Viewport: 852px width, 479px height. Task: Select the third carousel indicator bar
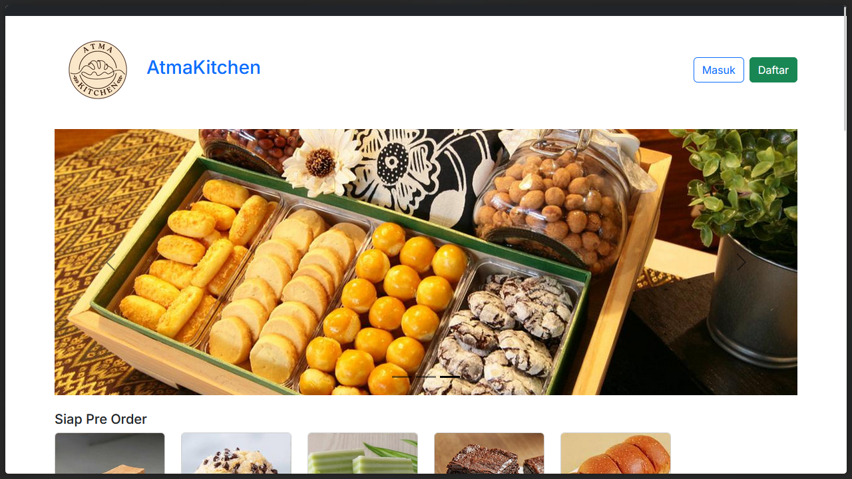point(450,377)
